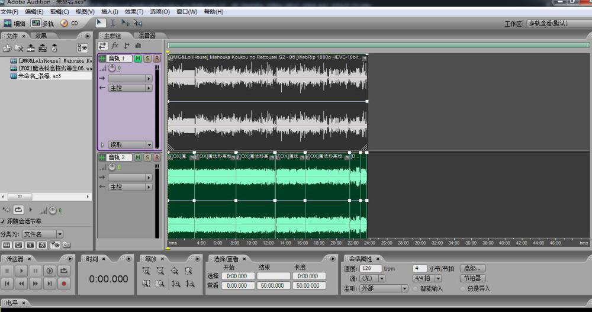Toggle the 跟随会话节奏 checkbox
592x312 pixels.
click(2, 221)
